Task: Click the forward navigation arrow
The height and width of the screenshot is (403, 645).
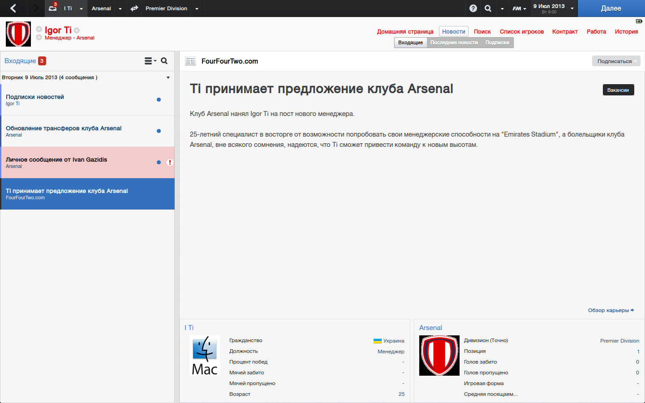Action: 36,9
